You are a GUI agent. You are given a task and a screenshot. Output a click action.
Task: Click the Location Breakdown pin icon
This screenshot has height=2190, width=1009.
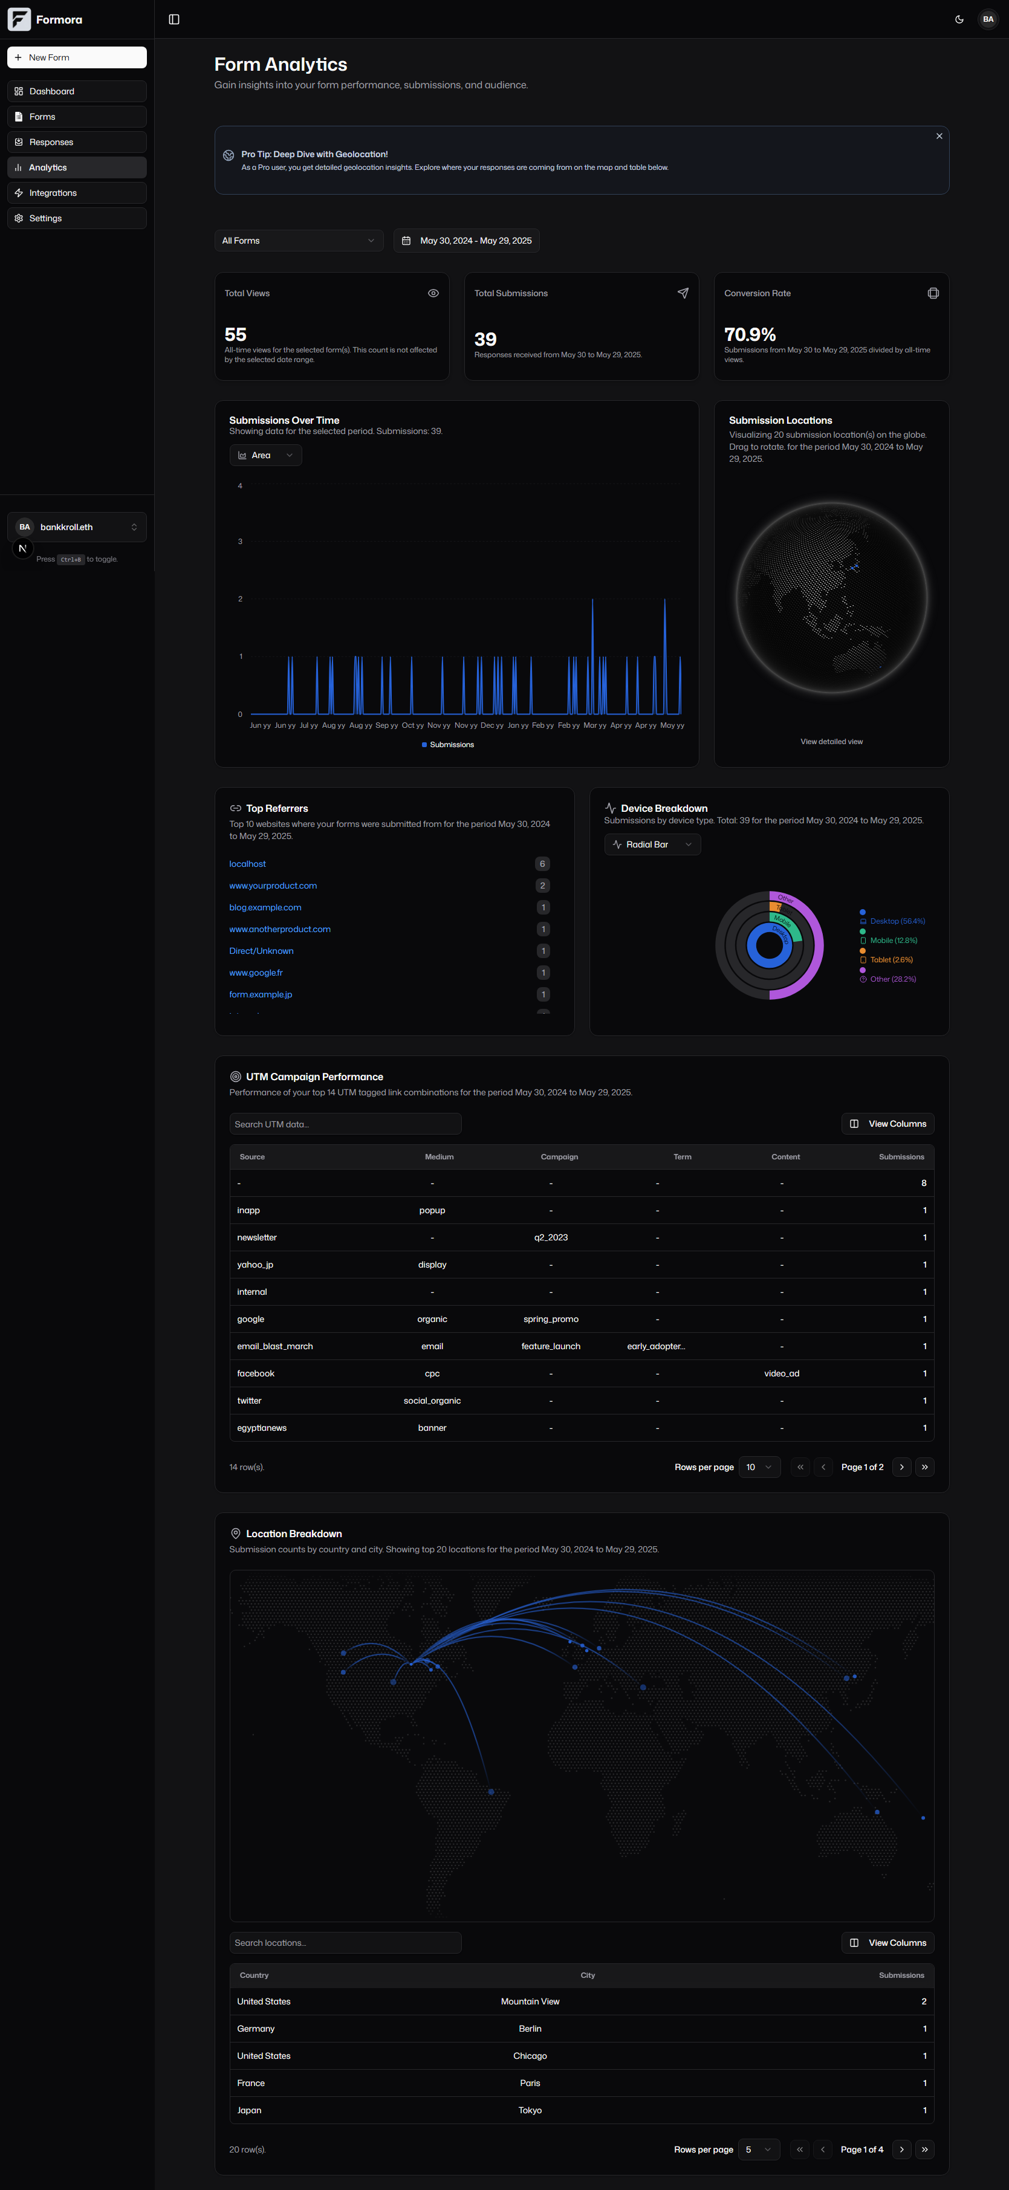(x=235, y=1535)
